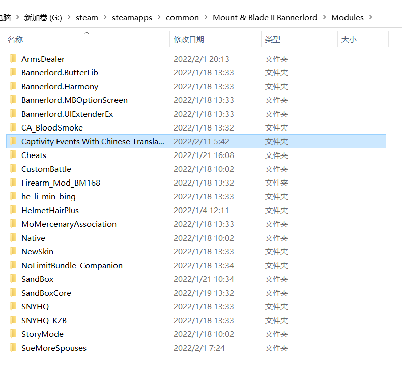Screen dimensions: 402x390
Task: Click the SNYHQ_KZB folder icon
Action: click(13, 320)
